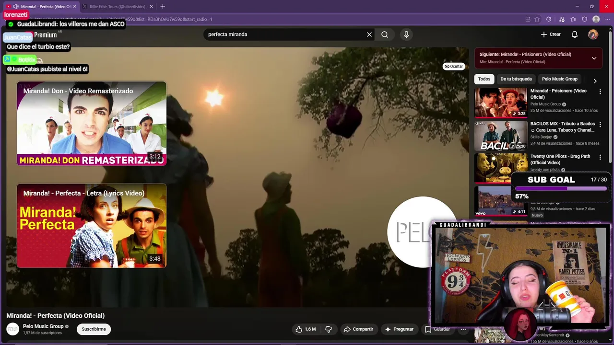Select the De tu búsqueda filter chip
The height and width of the screenshot is (345, 614).
click(516, 79)
